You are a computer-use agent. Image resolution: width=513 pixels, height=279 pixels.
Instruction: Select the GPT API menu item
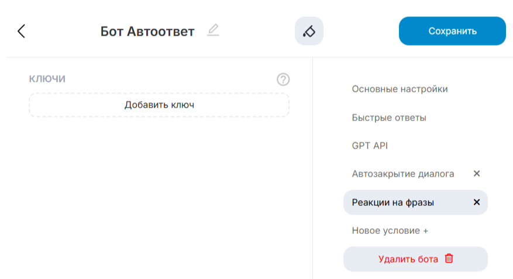[x=370, y=146]
